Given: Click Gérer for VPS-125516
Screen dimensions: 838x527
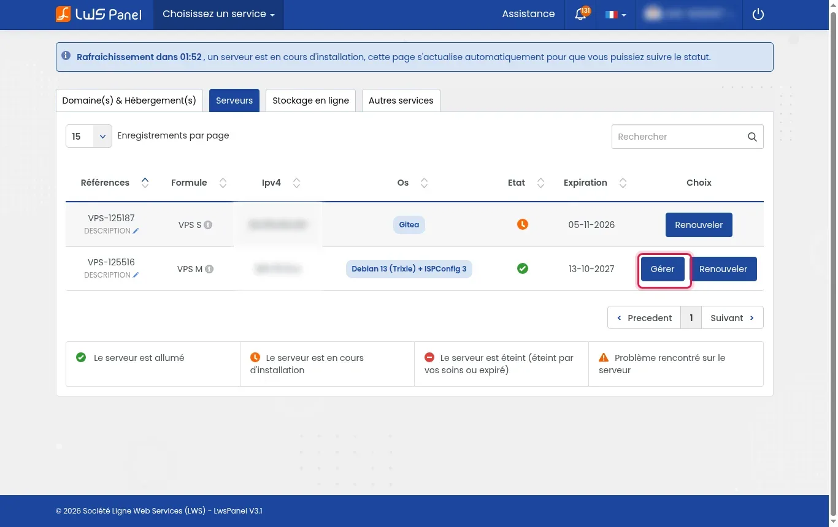Looking at the screenshot, I should [x=663, y=269].
